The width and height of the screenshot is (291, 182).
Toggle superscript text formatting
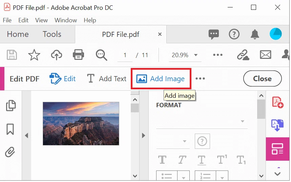click(222, 159)
